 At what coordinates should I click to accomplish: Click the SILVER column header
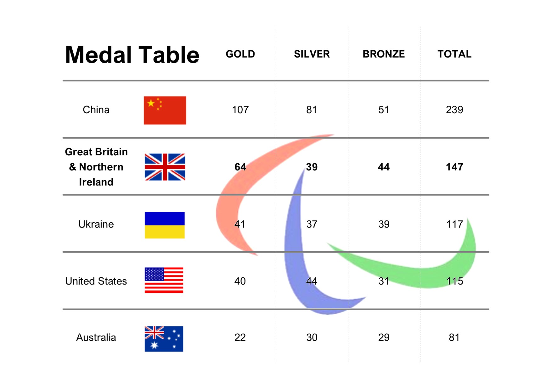tap(312, 54)
